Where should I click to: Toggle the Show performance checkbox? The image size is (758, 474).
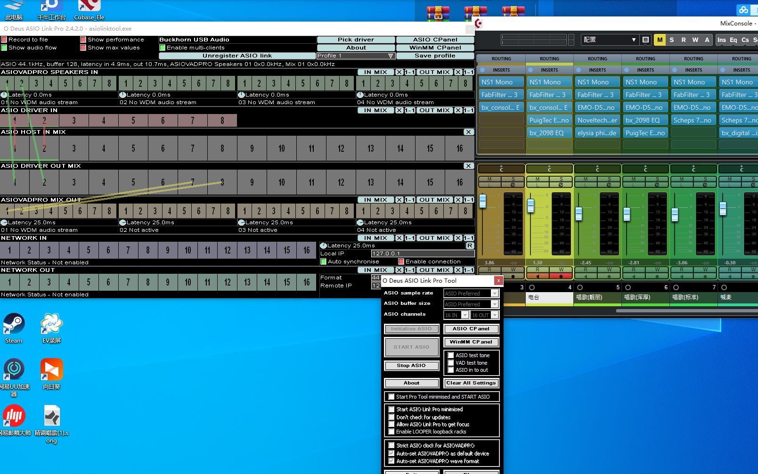pyautogui.click(x=83, y=40)
